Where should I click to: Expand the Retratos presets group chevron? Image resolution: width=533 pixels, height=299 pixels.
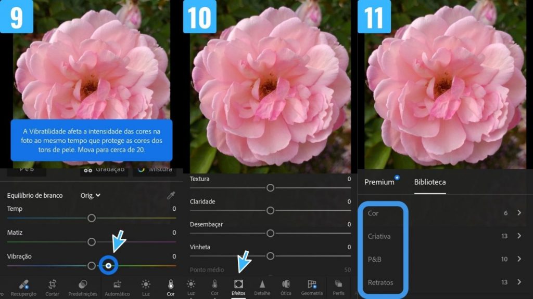(x=519, y=282)
